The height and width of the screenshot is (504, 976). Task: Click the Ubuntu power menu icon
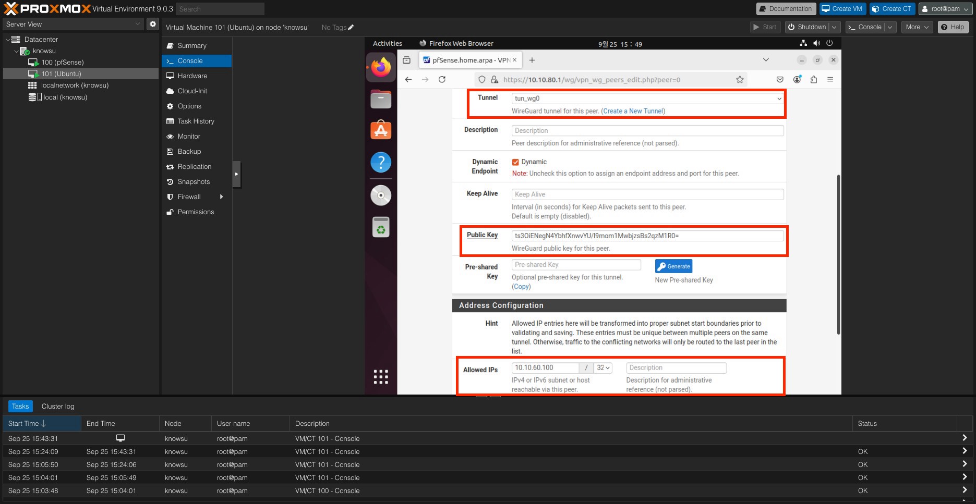(x=829, y=43)
